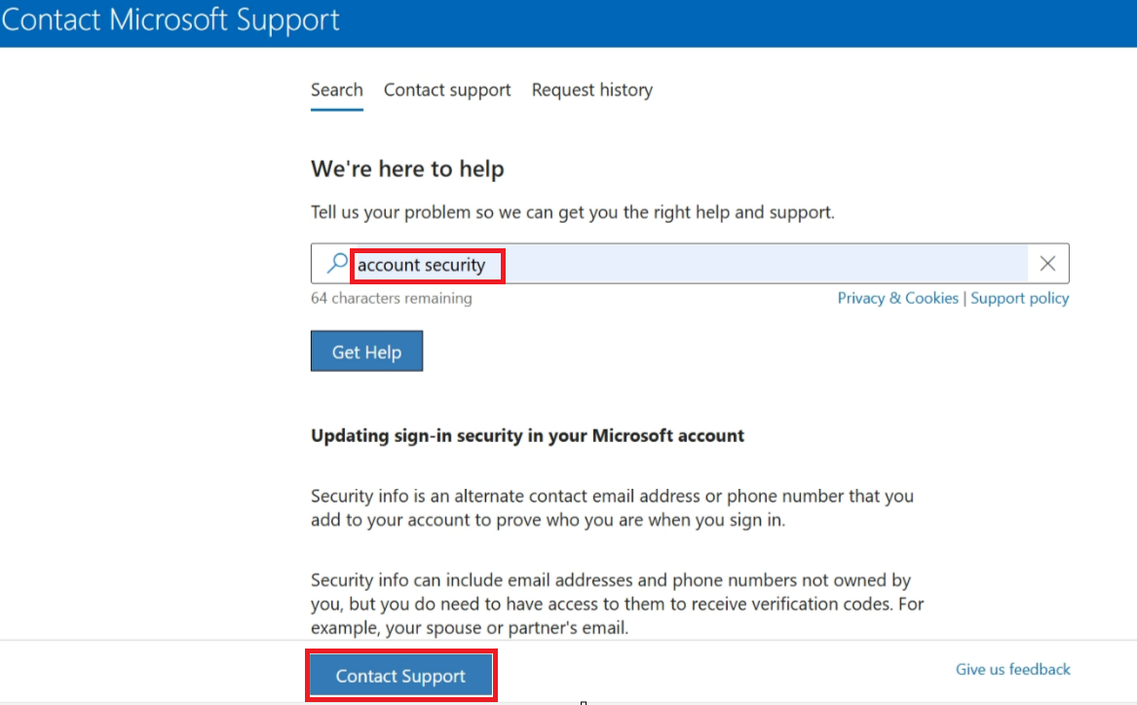The height and width of the screenshot is (705, 1137).
Task: Select 'Updating sign-in security' article heading
Action: [528, 435]
